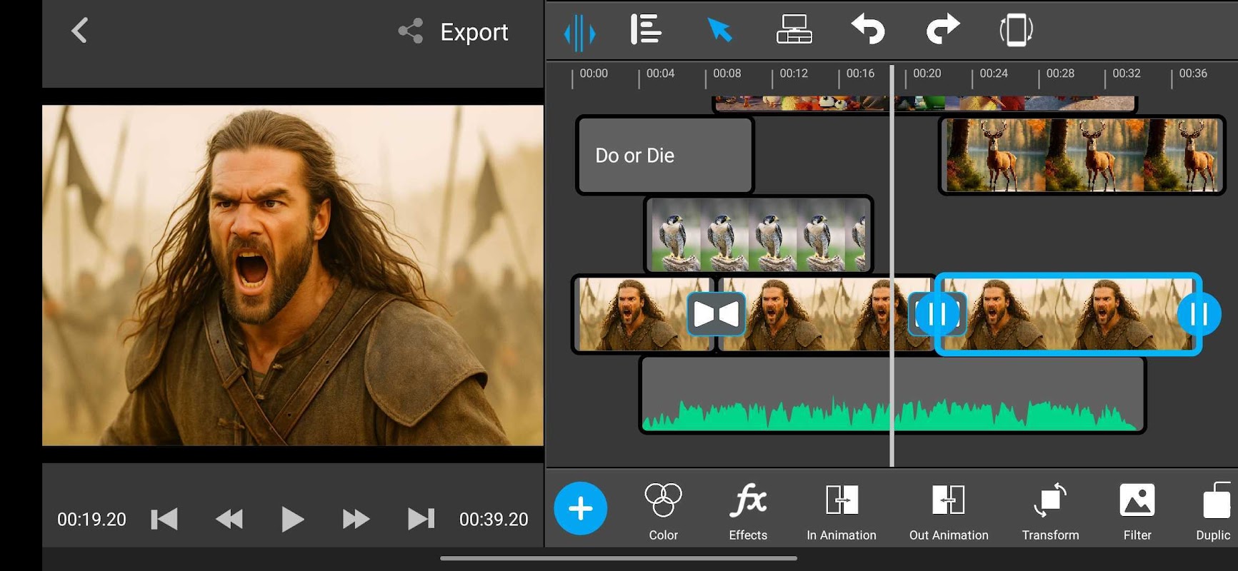Open the layers stack icon
This screenshot has height=571, width=1238.
point(794,31)
